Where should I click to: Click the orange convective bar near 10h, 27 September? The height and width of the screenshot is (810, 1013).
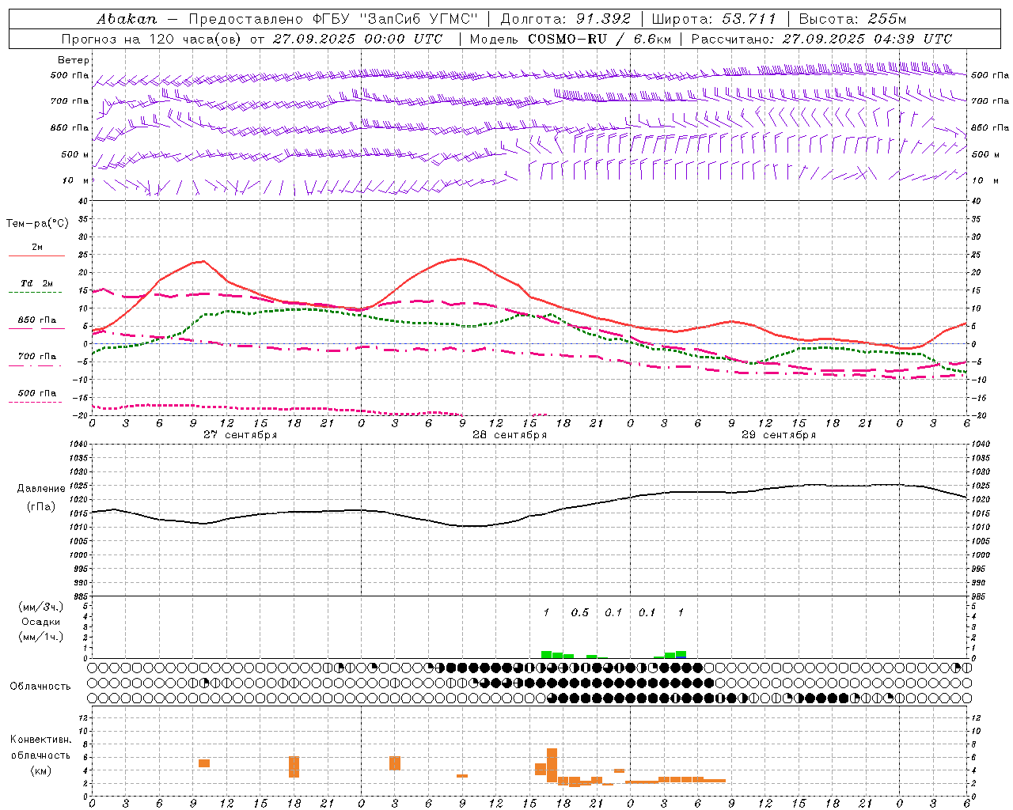204,763
